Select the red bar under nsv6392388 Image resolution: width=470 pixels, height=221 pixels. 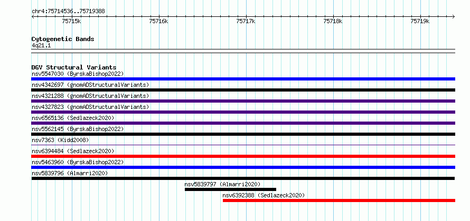(x=339, y=200)
